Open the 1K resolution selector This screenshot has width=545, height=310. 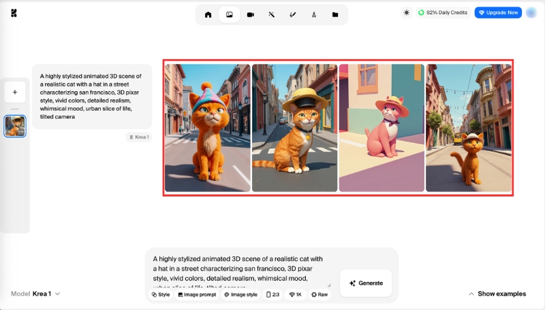tap(296, 294)
